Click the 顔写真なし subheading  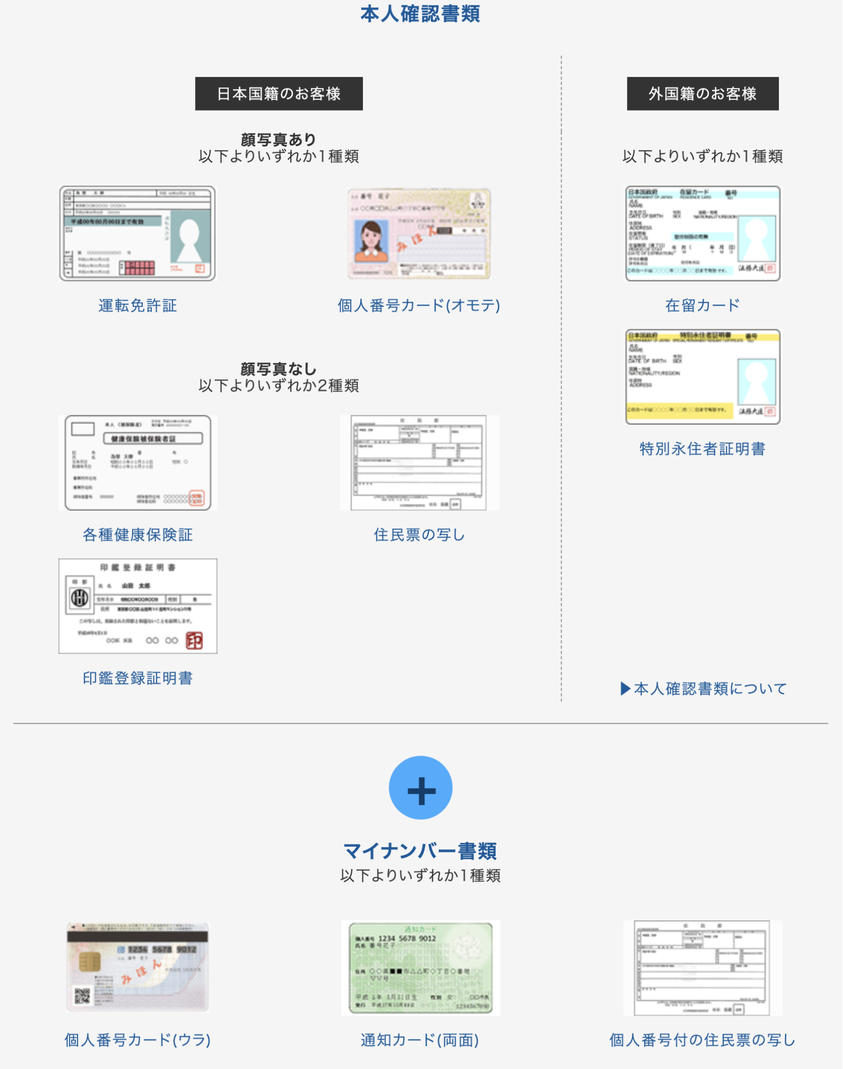[x=279, y=369]
